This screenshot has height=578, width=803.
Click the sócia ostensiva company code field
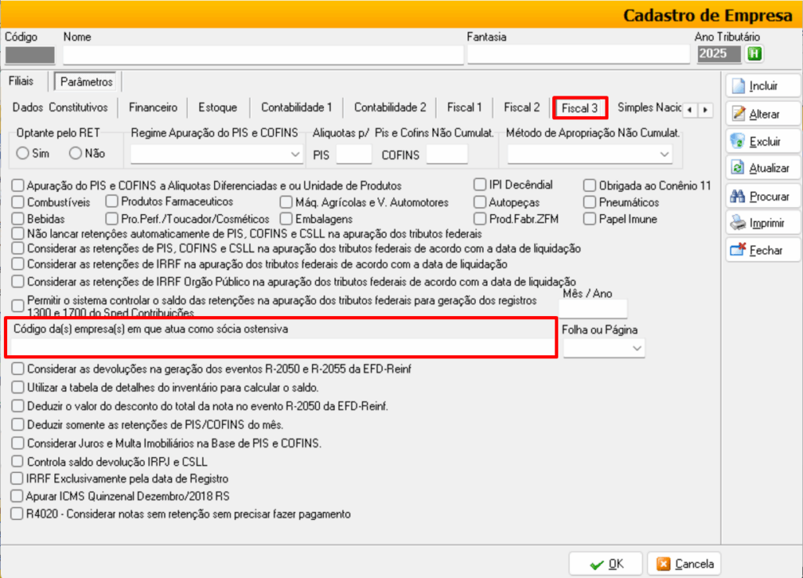[282, 347]
